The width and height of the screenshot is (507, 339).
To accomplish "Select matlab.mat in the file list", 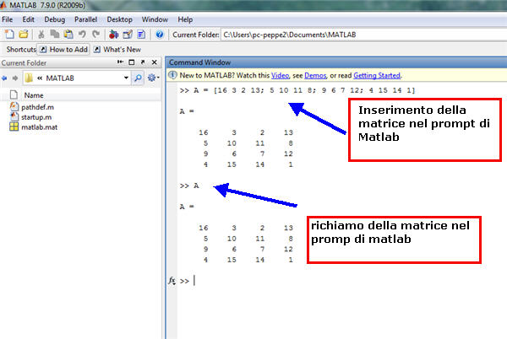I will click(x=39, y=127).
